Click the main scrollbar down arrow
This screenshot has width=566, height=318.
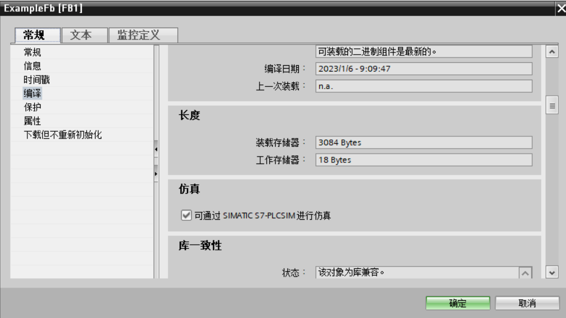(x=552, y=273)
